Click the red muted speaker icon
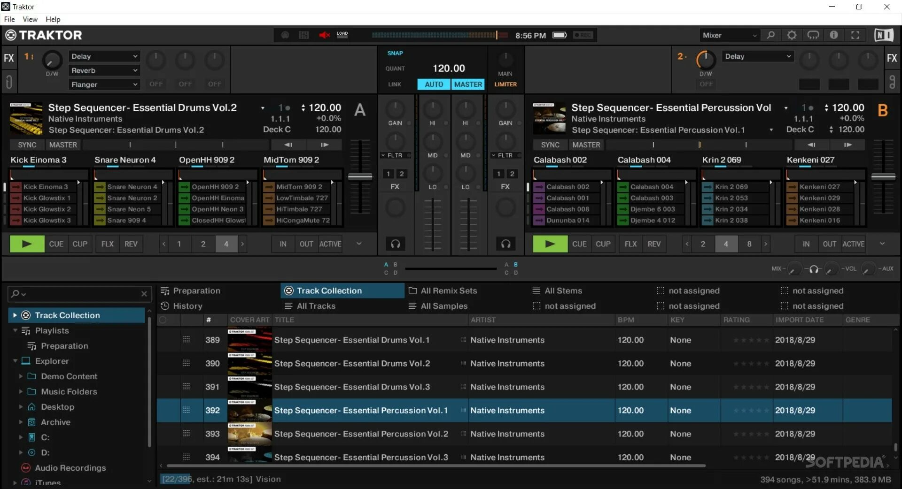This screenshot has height=489, width=902. 324,35
